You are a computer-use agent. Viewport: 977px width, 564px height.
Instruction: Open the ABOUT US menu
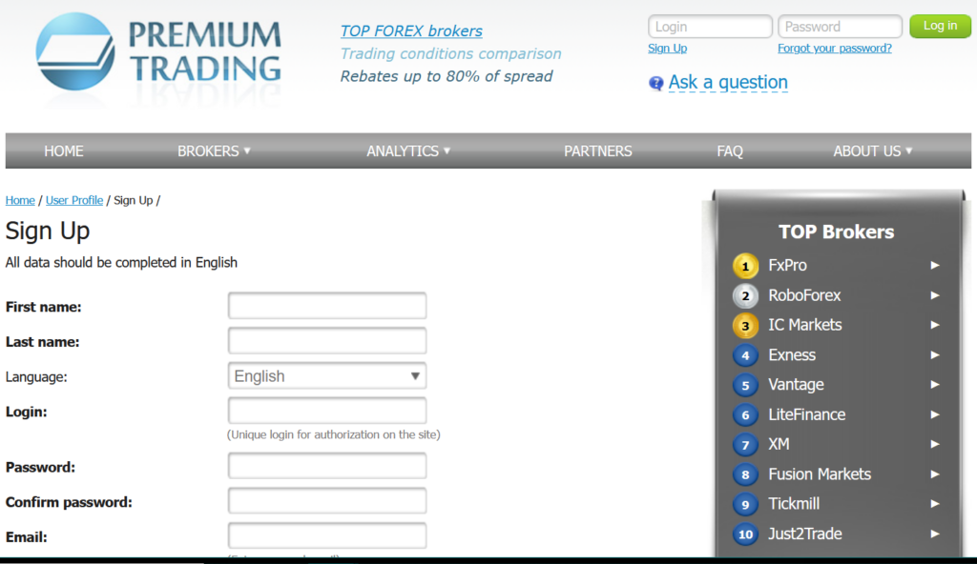[873, 151]
